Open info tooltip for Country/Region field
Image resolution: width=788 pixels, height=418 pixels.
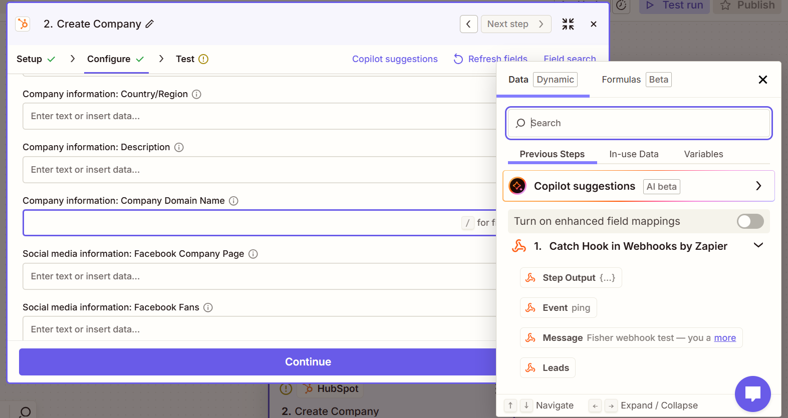coord(197,94)
